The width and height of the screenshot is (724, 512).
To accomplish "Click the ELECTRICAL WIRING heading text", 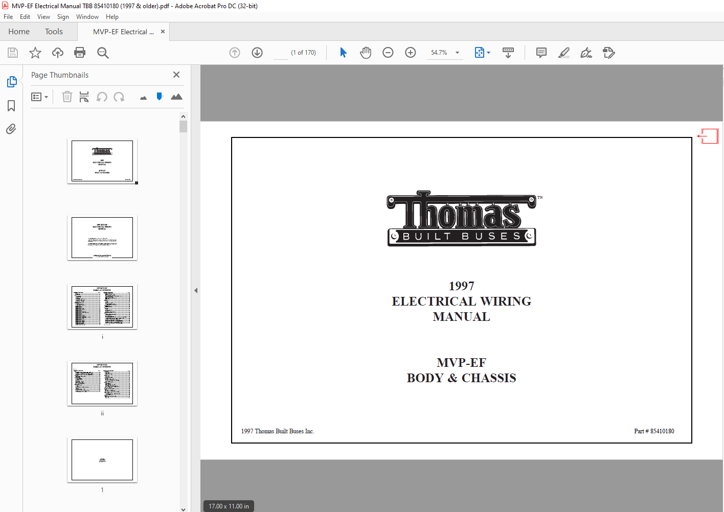I will click(461, 301).
